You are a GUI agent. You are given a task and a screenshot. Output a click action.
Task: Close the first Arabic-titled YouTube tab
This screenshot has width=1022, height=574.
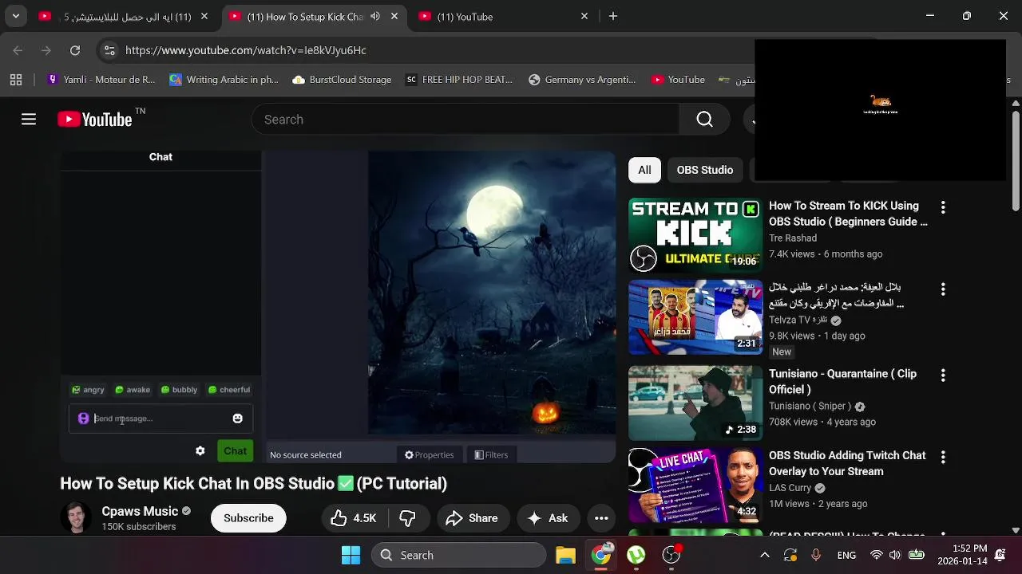tap(204, 16)
